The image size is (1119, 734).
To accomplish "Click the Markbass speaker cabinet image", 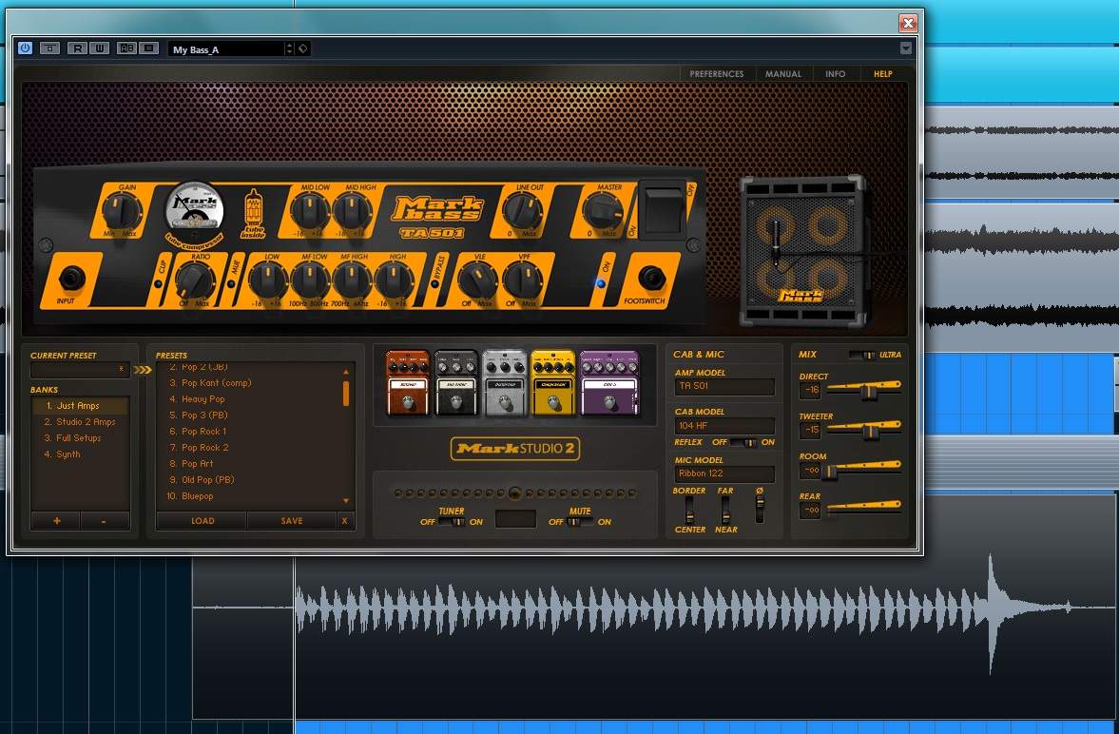I will click(x=803, y=250).
